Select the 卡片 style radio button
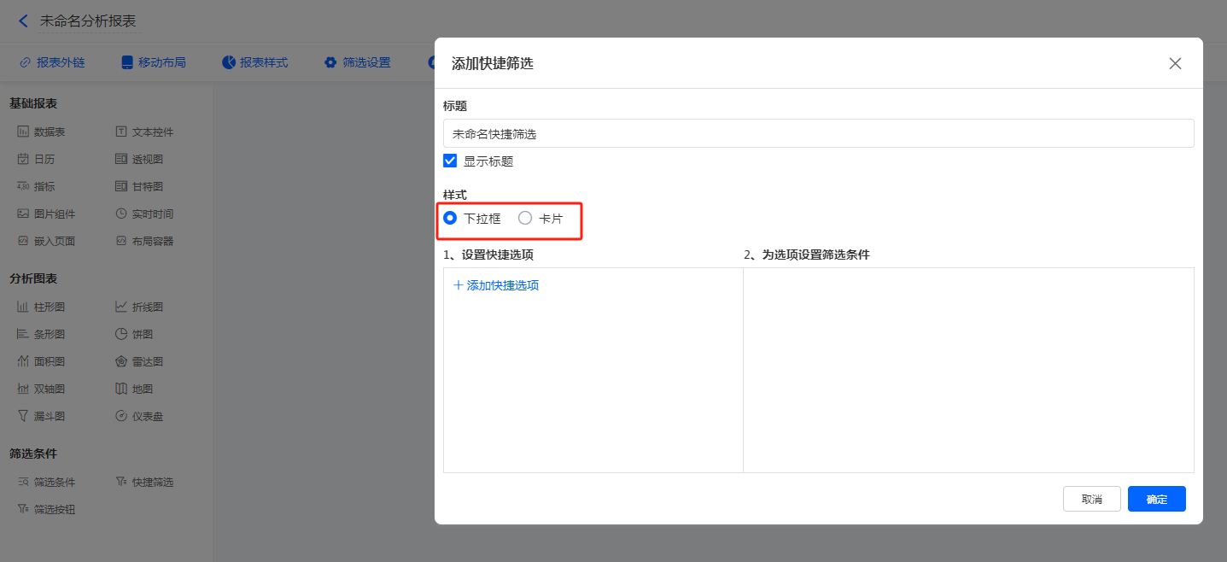 click(x=525, y=218)
